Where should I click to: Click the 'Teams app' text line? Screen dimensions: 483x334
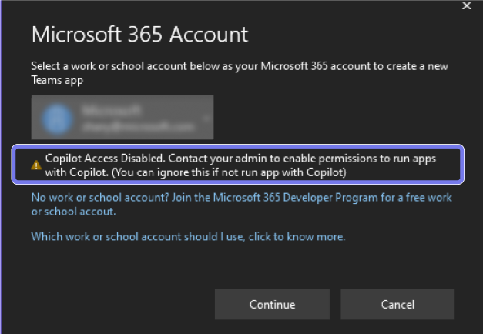tap(55, 80)
